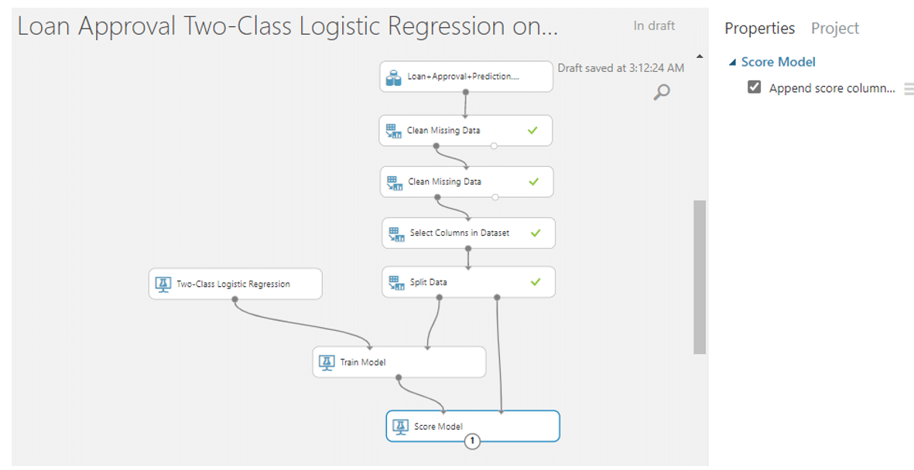Select the Properties tab
Screen dimensions: 914x470
pos(759,29)
